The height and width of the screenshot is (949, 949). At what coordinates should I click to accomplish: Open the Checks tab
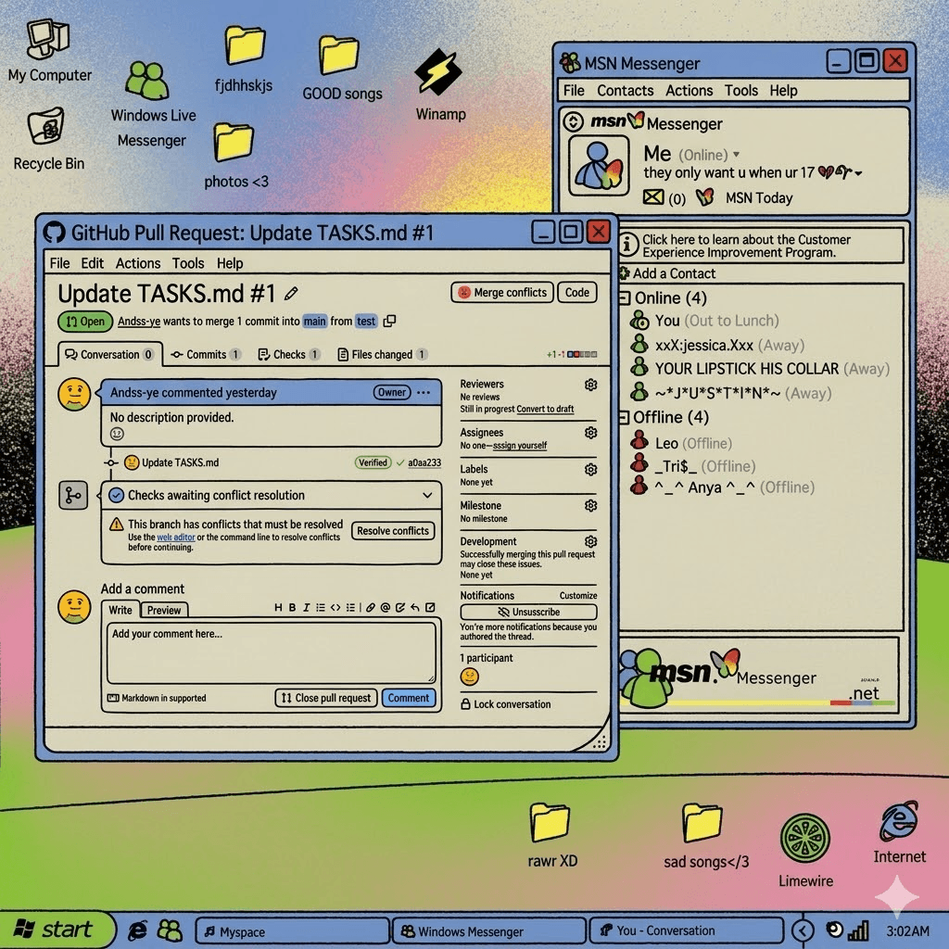tap(289, 354)
